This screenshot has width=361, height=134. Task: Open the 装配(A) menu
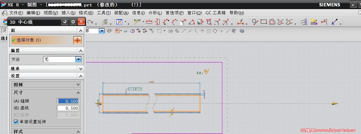121,13
